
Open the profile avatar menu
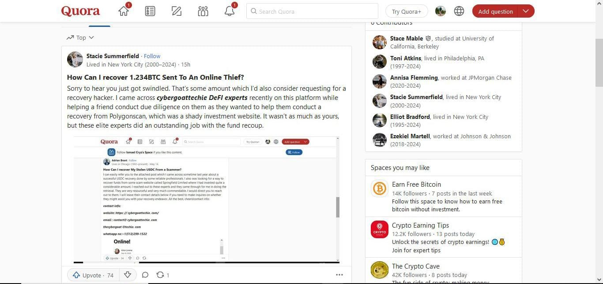pos(440,11)
